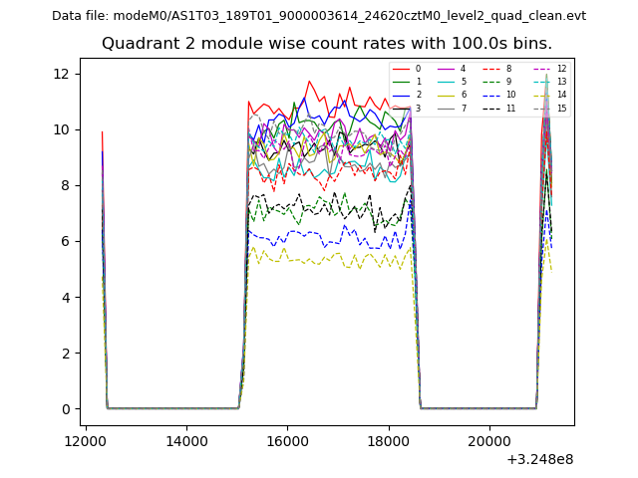The image size is (638, 478).
Task: Select the cyan solid legend line for module 5
Action: click(446, 82)
